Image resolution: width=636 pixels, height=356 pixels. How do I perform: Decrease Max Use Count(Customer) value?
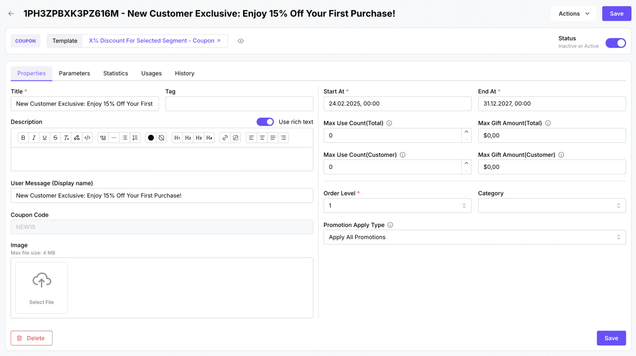click(466, 170)
